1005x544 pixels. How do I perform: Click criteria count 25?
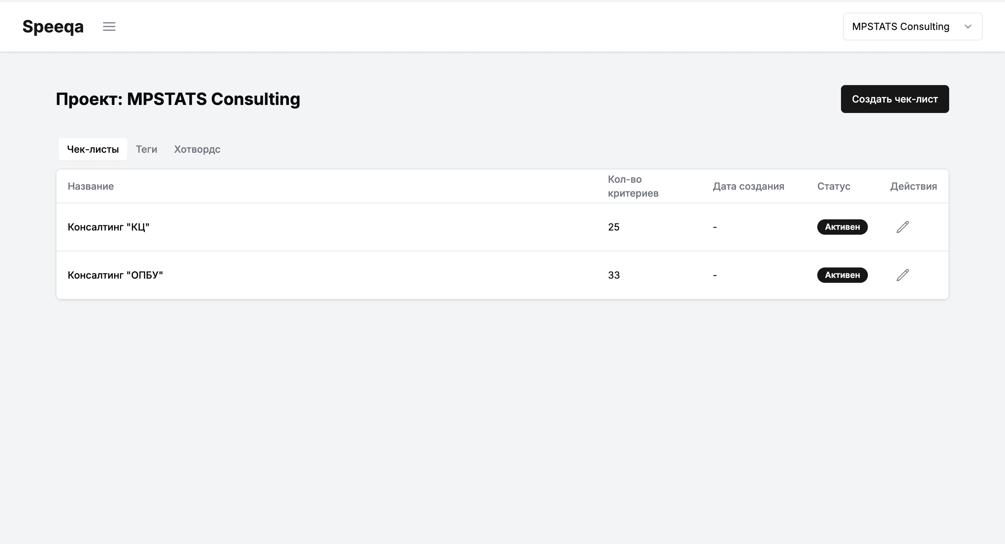[614, 227]
